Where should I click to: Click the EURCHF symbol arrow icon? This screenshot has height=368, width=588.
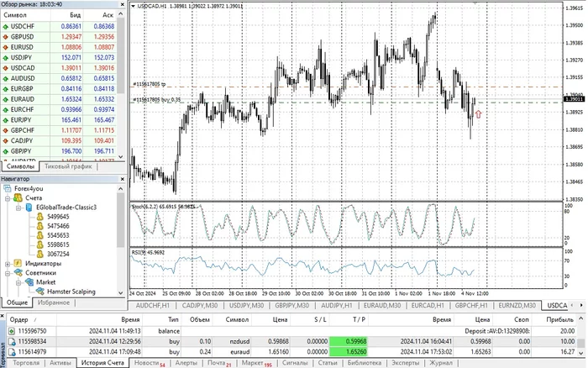[x=5, y=110]
